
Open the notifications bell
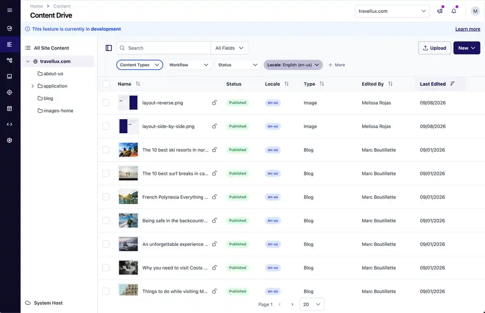(x=453, y=11)
